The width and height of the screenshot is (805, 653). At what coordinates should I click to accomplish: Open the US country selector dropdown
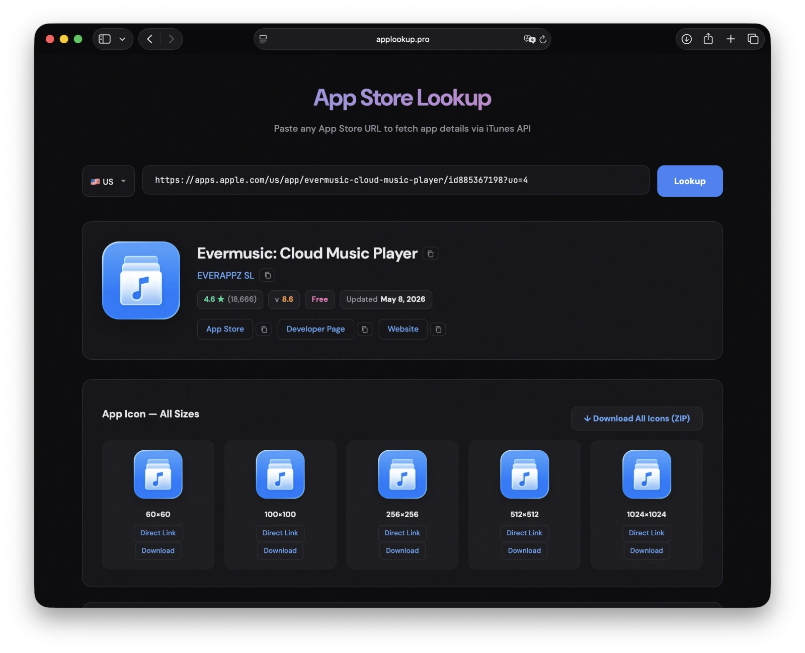108,181
